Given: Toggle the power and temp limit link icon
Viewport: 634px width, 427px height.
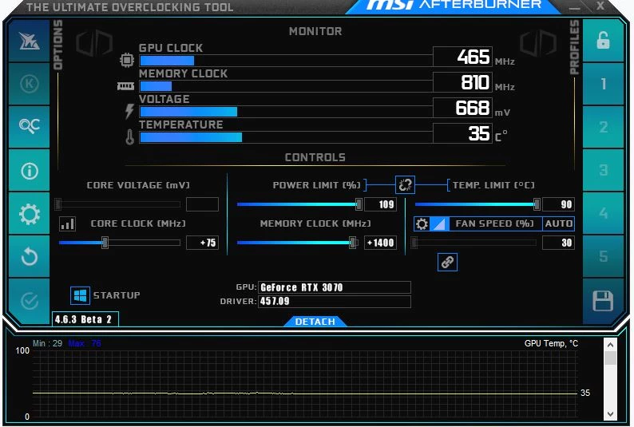Looking at the screenshot, I should click(x=405, y=185).
